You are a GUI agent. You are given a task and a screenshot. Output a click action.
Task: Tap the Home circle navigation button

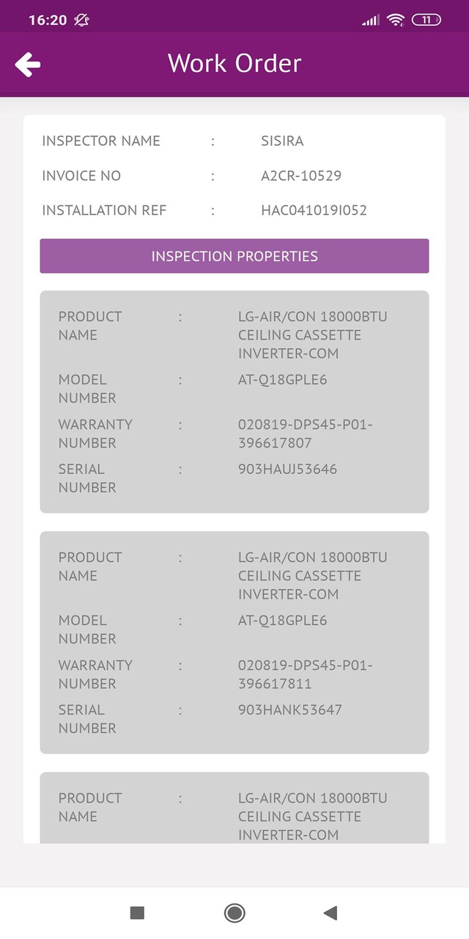click(x=233, y=912)
